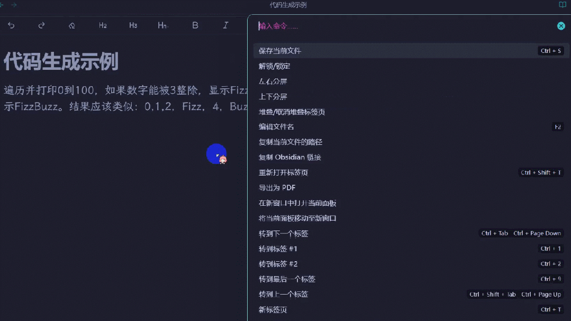The width and height of the screenshot is (571, 321).
Task: Select the 解锁/锁定 command
Action: coord(411,66)
